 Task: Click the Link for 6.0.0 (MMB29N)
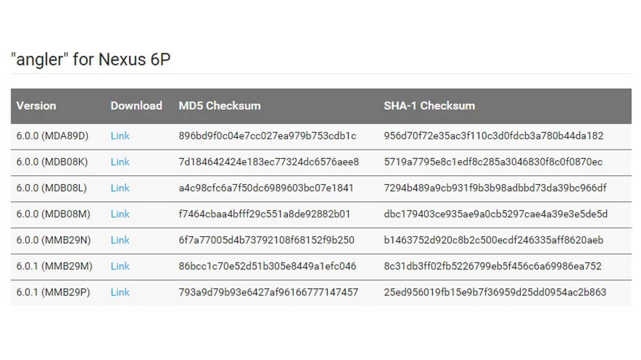pos(120,240)
